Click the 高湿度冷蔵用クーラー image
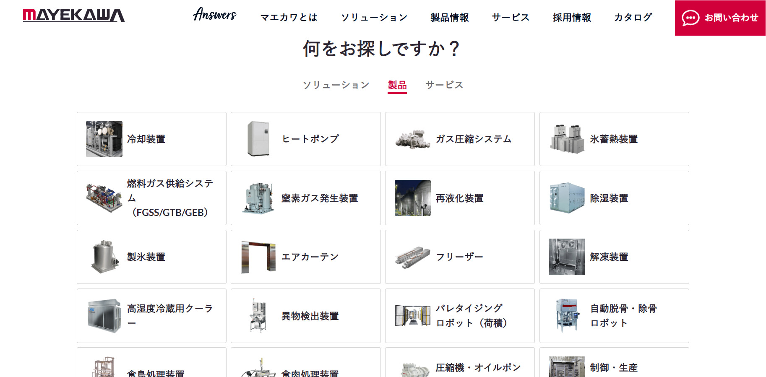Screen dimensions: 766x377 [x=104, y=316]
